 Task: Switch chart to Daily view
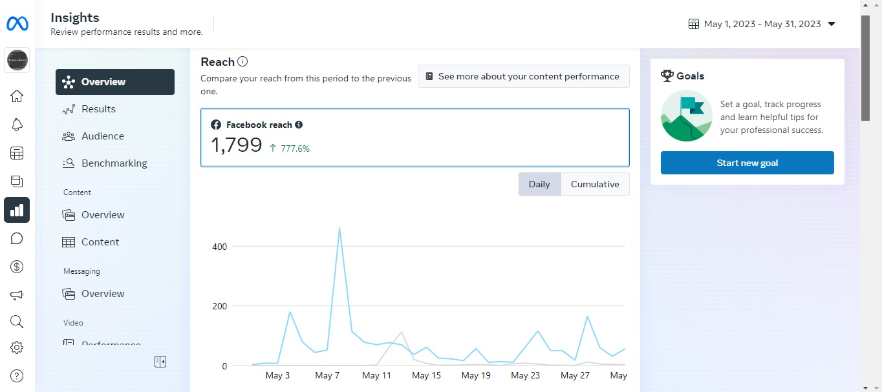coord(539,184)
